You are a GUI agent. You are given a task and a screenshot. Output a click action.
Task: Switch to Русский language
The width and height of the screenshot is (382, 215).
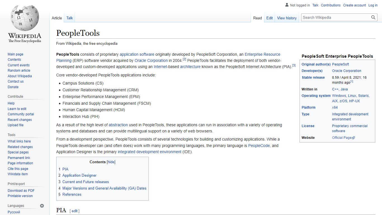pyautogui.click(x=14, y=212)
